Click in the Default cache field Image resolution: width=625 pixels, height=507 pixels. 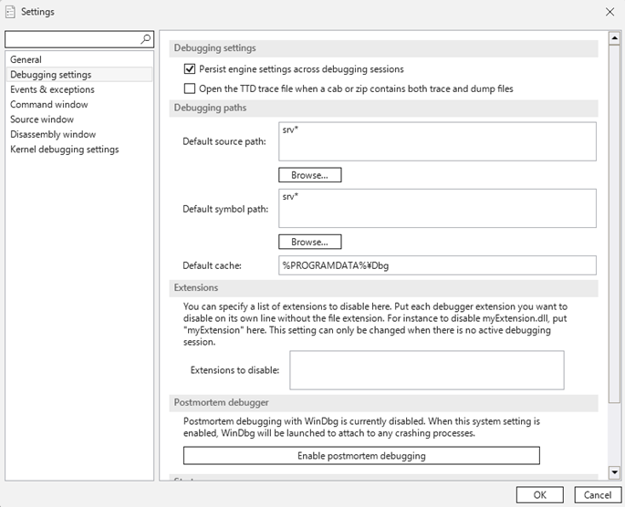pyautogui.click(x=437, y=265)
